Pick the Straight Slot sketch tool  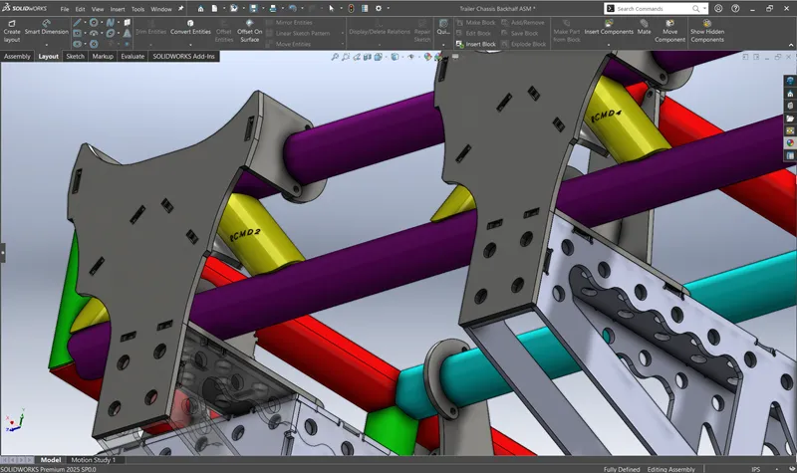(x=78, y=44)
